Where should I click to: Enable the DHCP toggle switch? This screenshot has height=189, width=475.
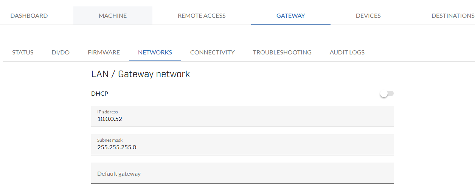(x=387, y=93)
